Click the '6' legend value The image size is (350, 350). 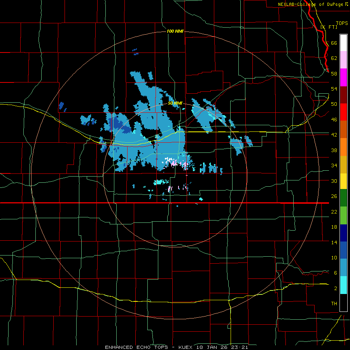coord(336,273)
